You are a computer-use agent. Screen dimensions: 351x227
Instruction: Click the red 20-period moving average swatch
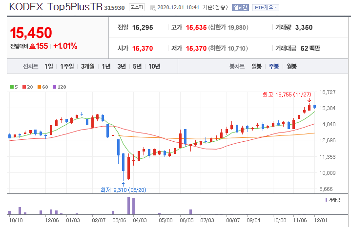pyautogui.click(x=24, y=87)
